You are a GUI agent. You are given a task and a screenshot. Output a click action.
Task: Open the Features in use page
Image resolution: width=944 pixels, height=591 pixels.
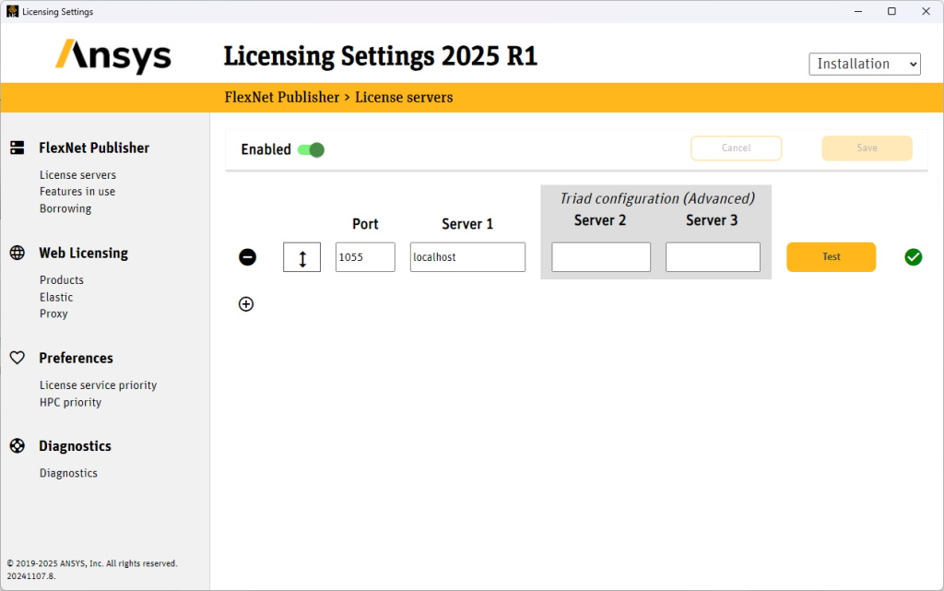(x=77, y=191)
